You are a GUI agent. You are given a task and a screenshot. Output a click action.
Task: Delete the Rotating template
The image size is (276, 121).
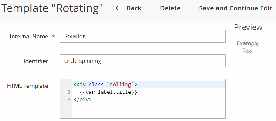(x=170, y=8)
